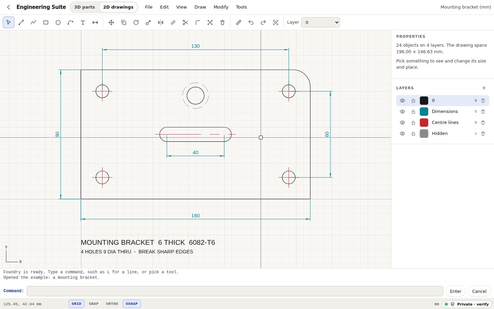Activate the Offset tool

(x=173, y=22)
